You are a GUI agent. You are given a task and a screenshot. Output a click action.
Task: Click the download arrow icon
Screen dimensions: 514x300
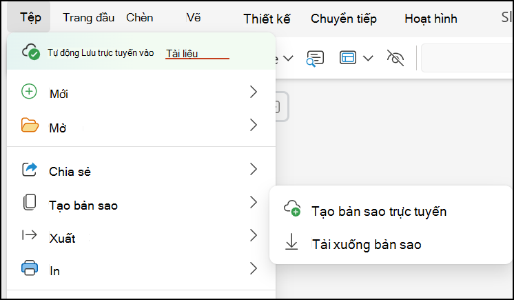291,242
